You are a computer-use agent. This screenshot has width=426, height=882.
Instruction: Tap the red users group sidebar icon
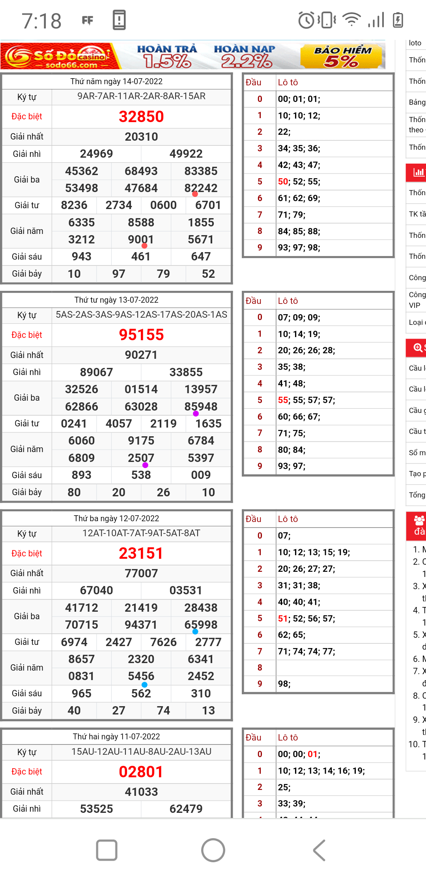419,520
